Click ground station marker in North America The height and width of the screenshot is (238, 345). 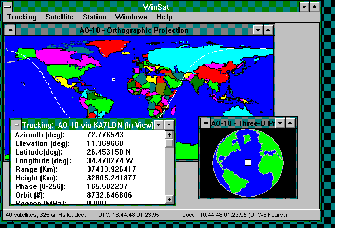point(49,65)
